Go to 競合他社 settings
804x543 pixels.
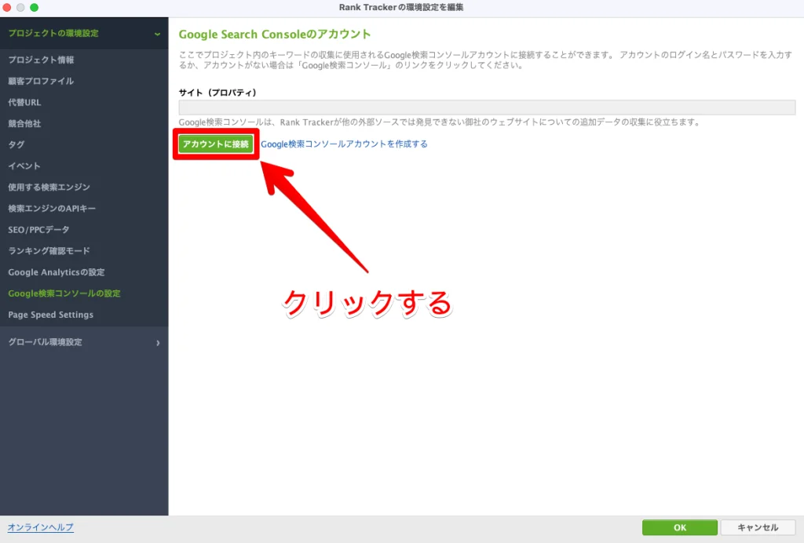(24, 123)
